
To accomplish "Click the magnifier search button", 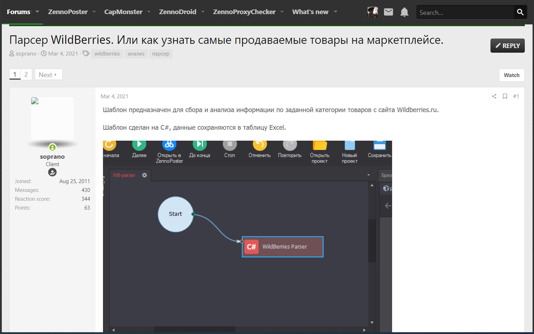I will 520,12.
